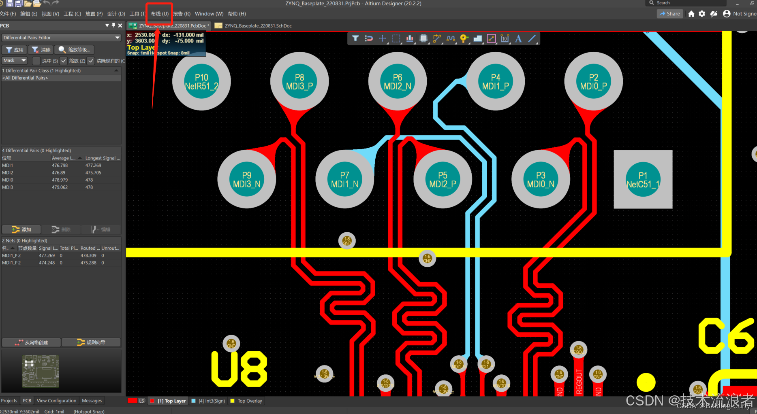Click the Share button
Screen dimensions: 757x414
click(x=670, y=14)
